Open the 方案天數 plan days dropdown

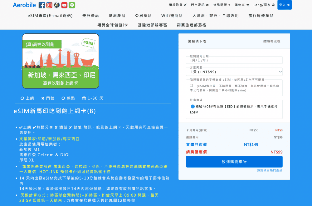[x=234, y=72]
